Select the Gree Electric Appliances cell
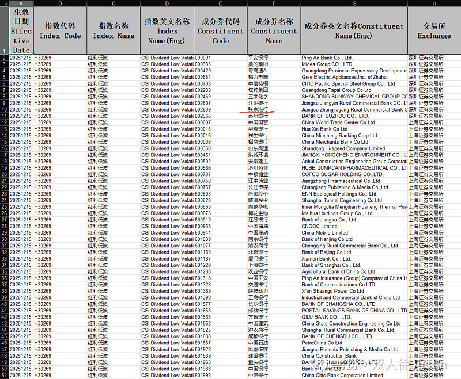Viewport: 461px width, 379px height. pos(354,77)
